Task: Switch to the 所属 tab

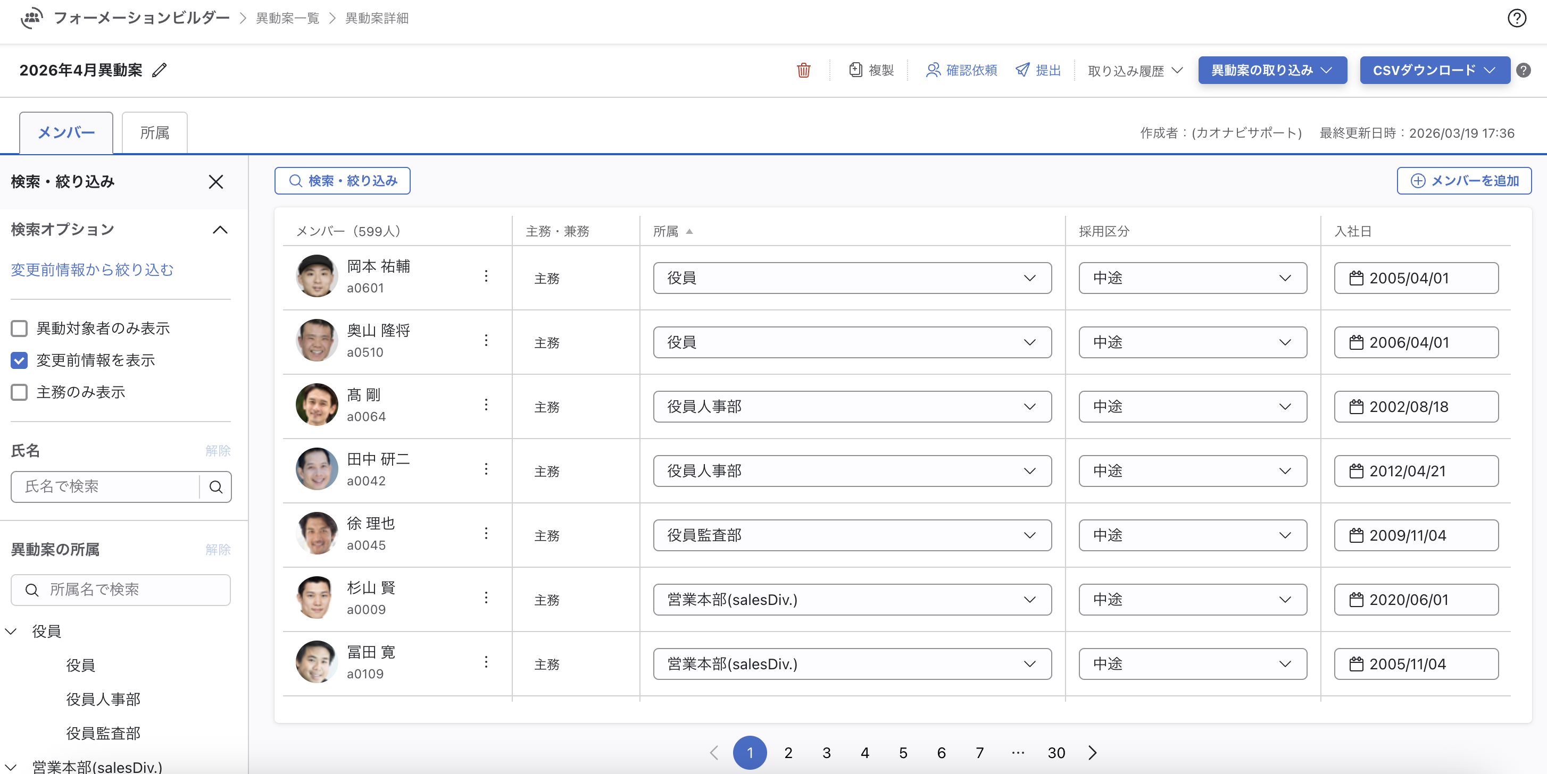Action: [x=154, y=132]
